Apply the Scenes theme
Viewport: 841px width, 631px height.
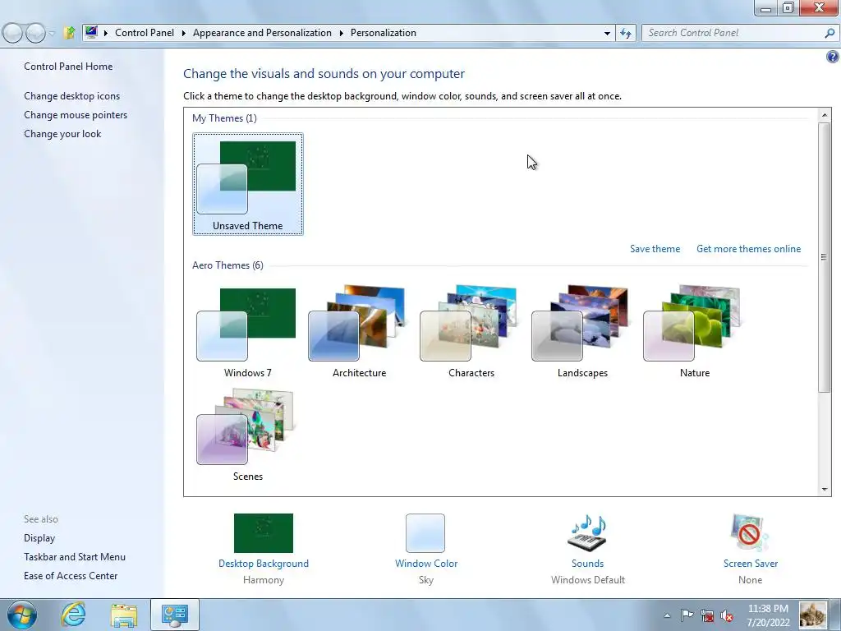(x=246, y=435)
